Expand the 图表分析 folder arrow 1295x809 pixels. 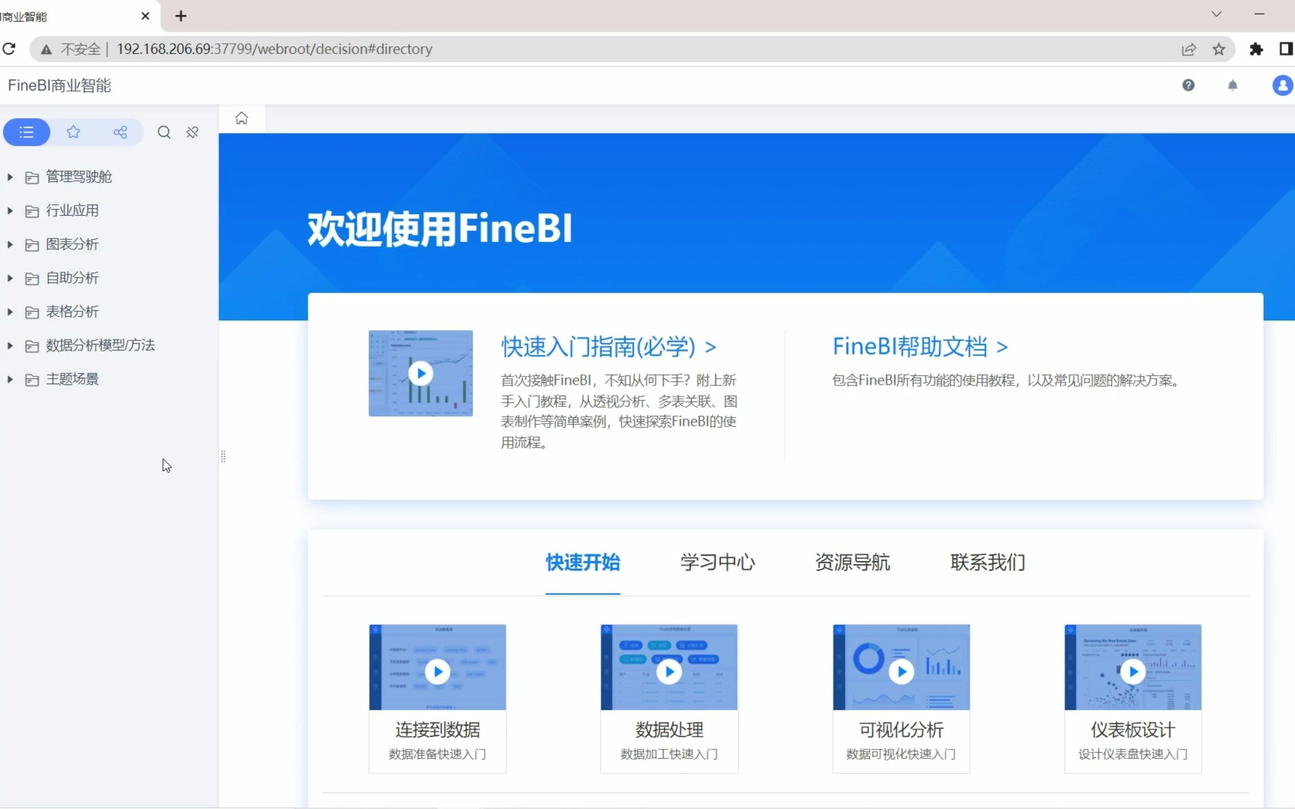[x=10, y=244]
